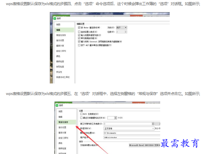Image resolution: width=202 pixels, height=154 pixels.
Task: Select highlighted 常规与保存 in the lower dialog sidebar
Action: point(66,122)
